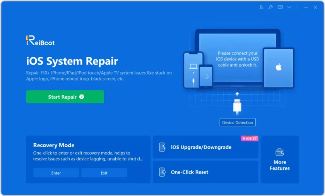
Task: Click the Apple logo on tablet illustration
Action: coord(279,67)
